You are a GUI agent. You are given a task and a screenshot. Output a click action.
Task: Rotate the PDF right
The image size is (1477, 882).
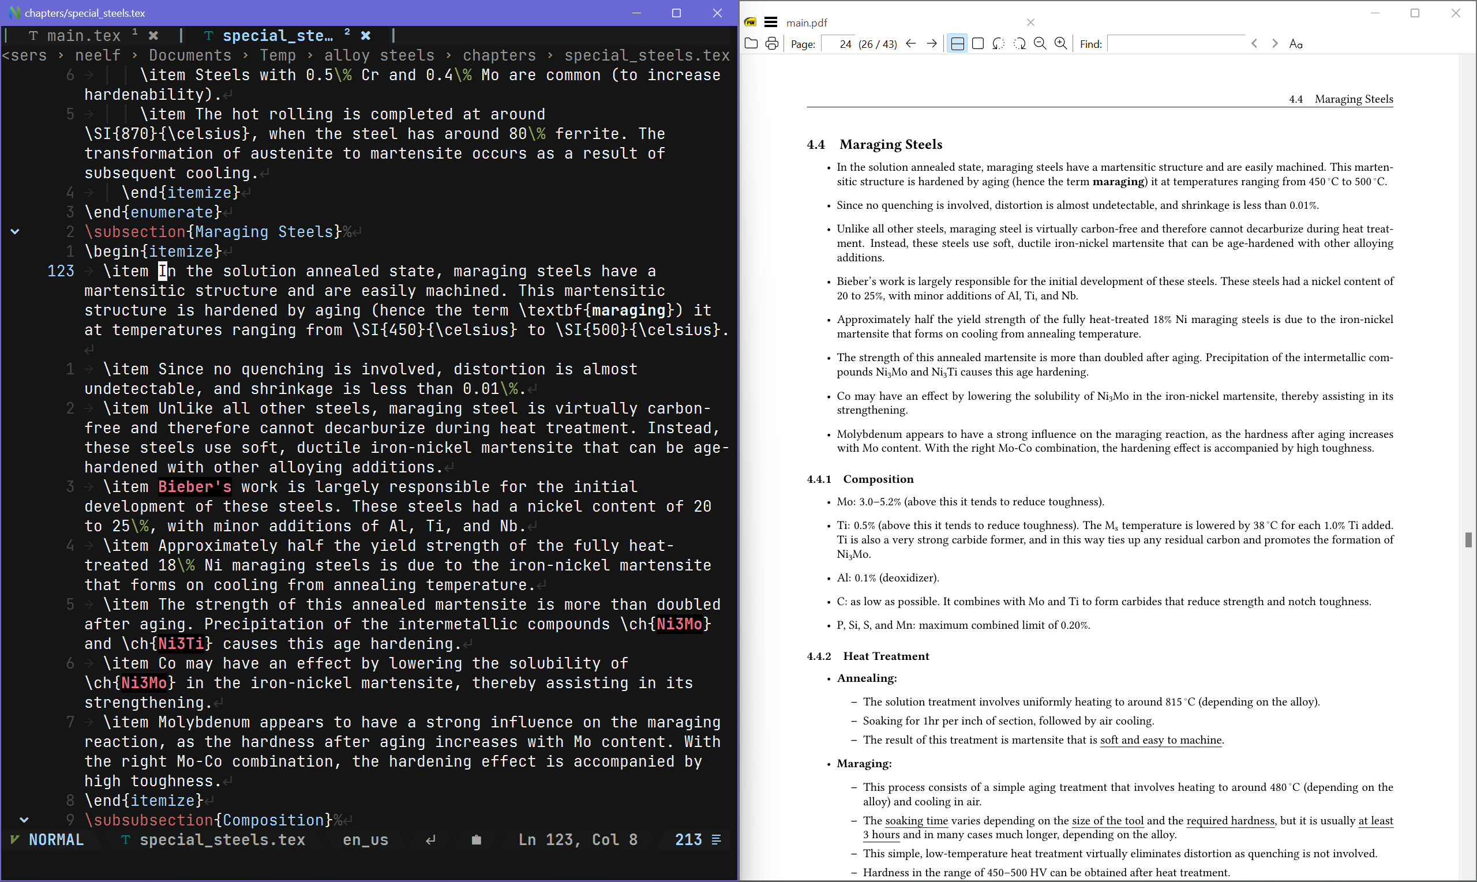pyautogui.click(x=1019, y=43)
